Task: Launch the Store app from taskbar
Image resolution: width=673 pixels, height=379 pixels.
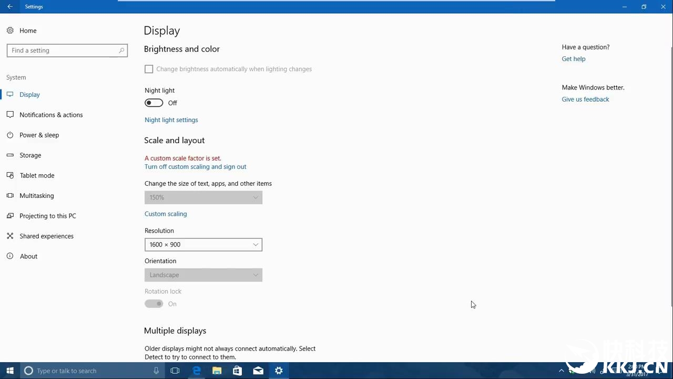Action: point(237,371)
